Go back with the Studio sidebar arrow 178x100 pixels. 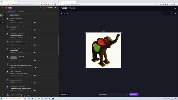(3, 12)
